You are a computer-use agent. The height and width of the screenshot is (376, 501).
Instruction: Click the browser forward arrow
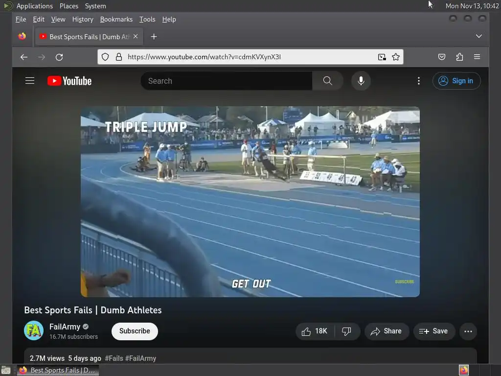pos(42,57)
